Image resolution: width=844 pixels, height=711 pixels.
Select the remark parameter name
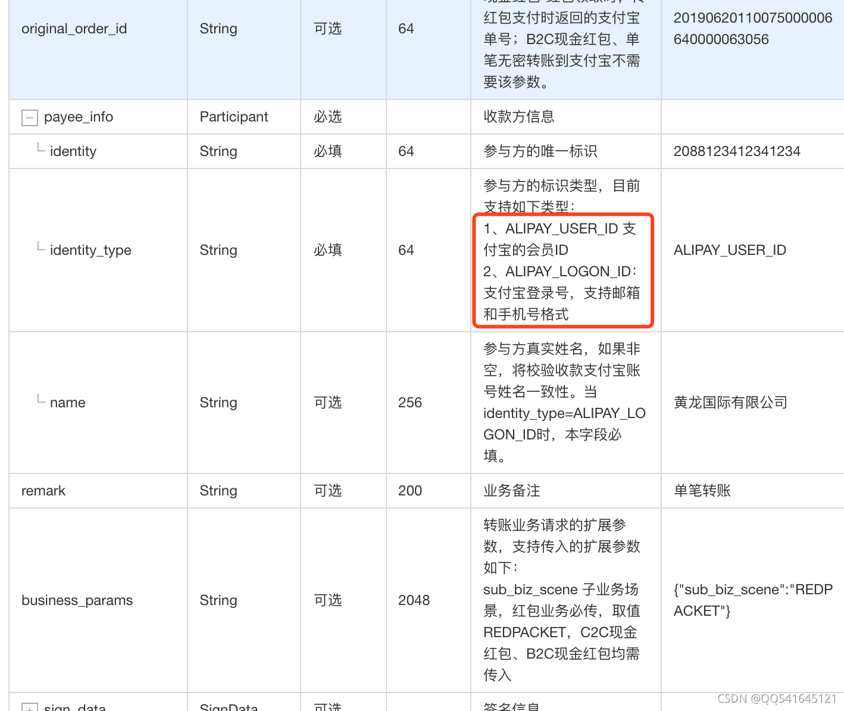click(43, 491)
